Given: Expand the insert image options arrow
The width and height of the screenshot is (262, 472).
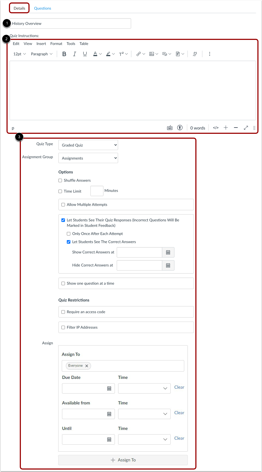Looking at the screenshot, I should 157,54.
